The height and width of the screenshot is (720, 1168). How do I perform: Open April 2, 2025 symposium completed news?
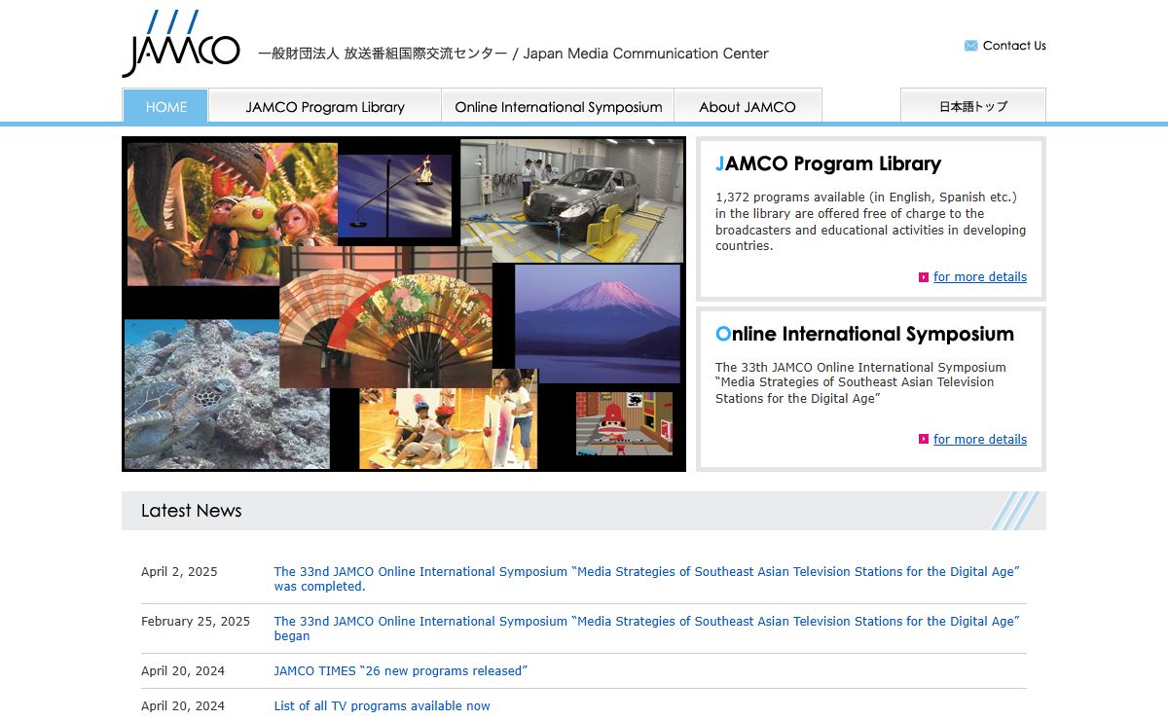(x=646, y=579)
